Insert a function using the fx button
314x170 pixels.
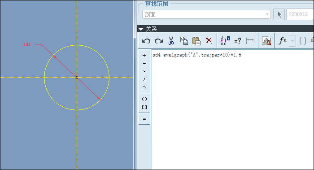[x=283, y=41]
